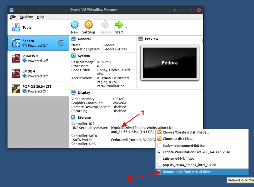
Task: Click the Fedora preview thumbnail
Action: tap(169, 63)
